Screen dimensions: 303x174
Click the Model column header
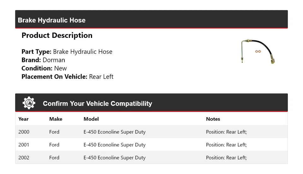tap(91, 119)
